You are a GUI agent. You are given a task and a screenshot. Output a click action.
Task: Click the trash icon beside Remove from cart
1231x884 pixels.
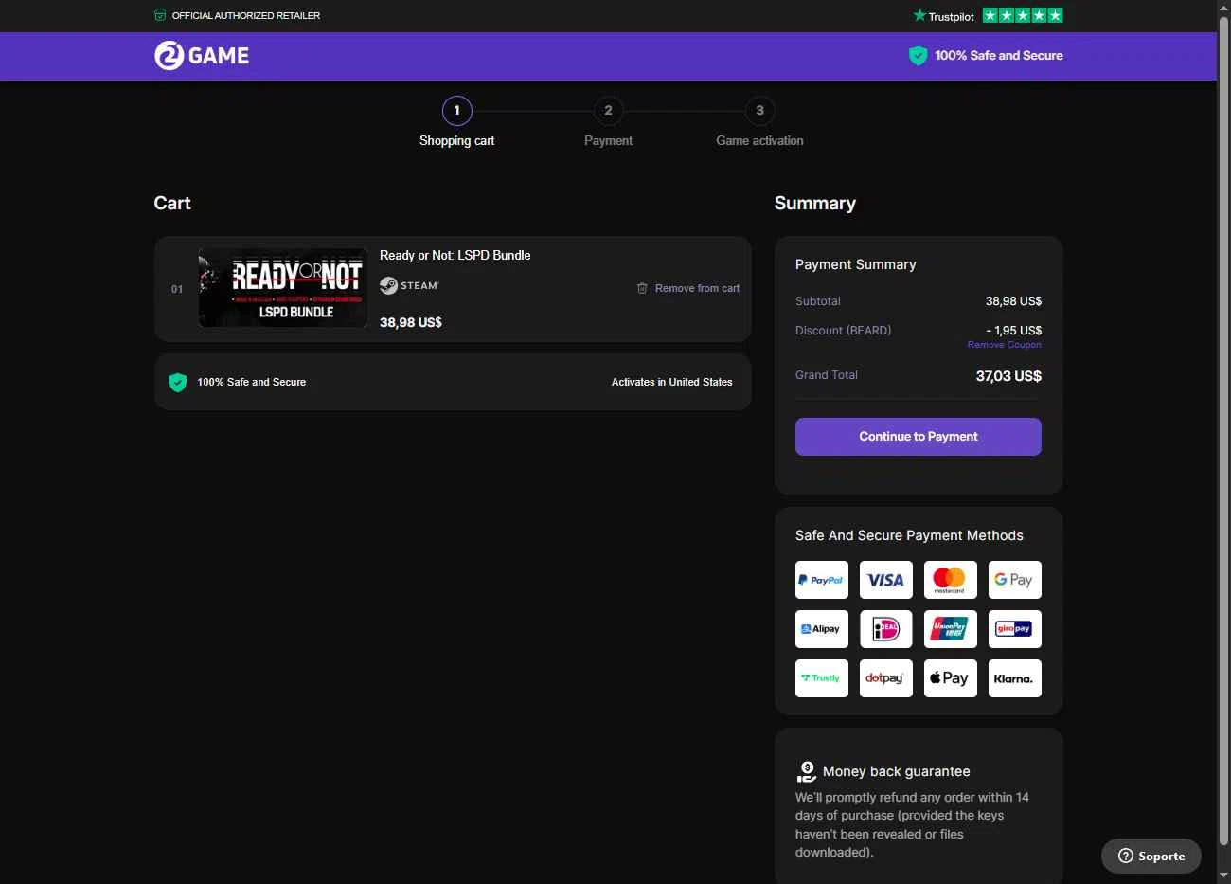coord(642,288)
